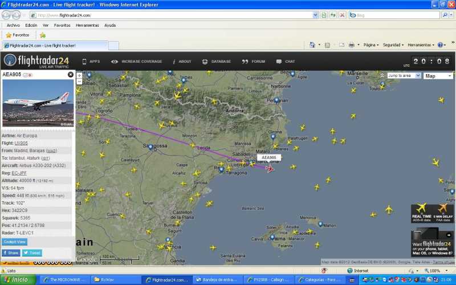
Task: Click the flightradar24 mobile app advertisement
Action: (433, 243)
